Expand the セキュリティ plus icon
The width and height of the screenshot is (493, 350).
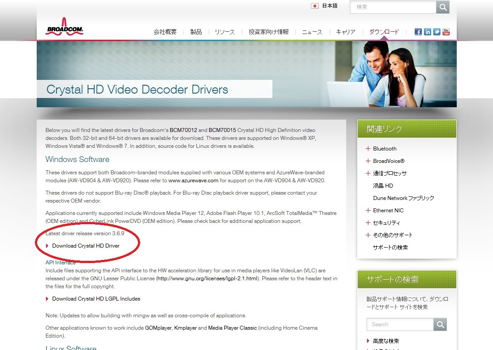[x=368, y=222]
